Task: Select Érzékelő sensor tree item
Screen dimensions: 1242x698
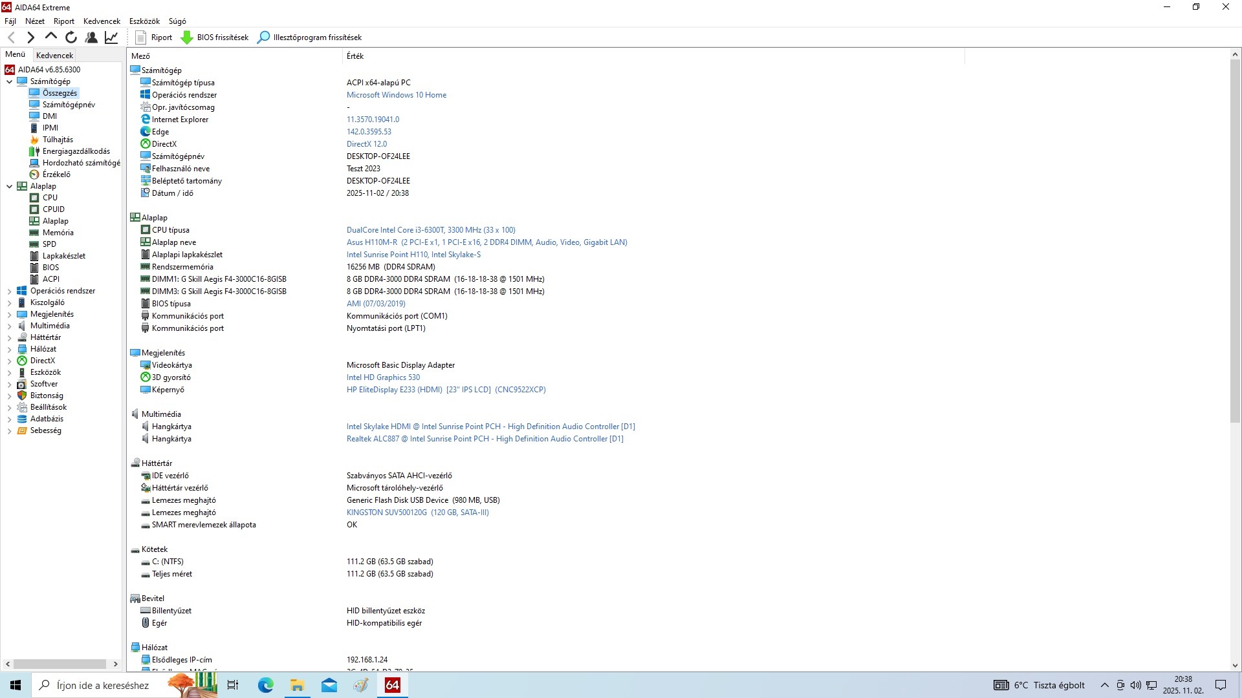Action: coord(56,174)
